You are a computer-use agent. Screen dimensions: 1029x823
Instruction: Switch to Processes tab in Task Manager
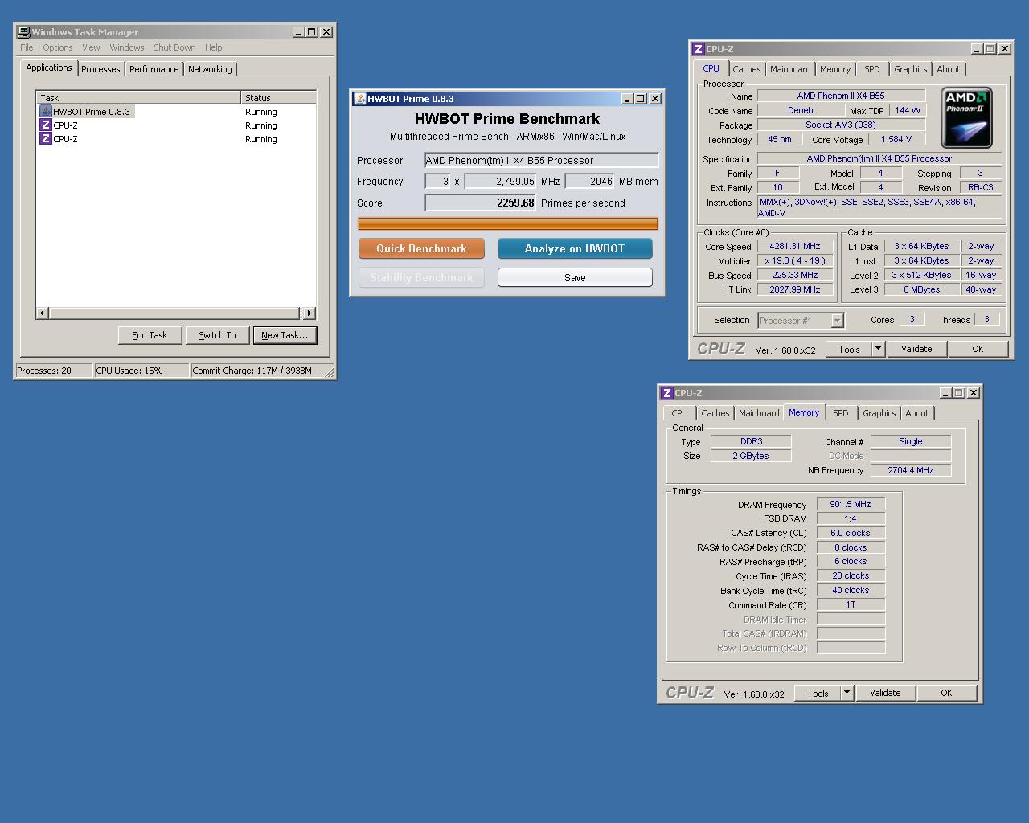coord(100,69)
